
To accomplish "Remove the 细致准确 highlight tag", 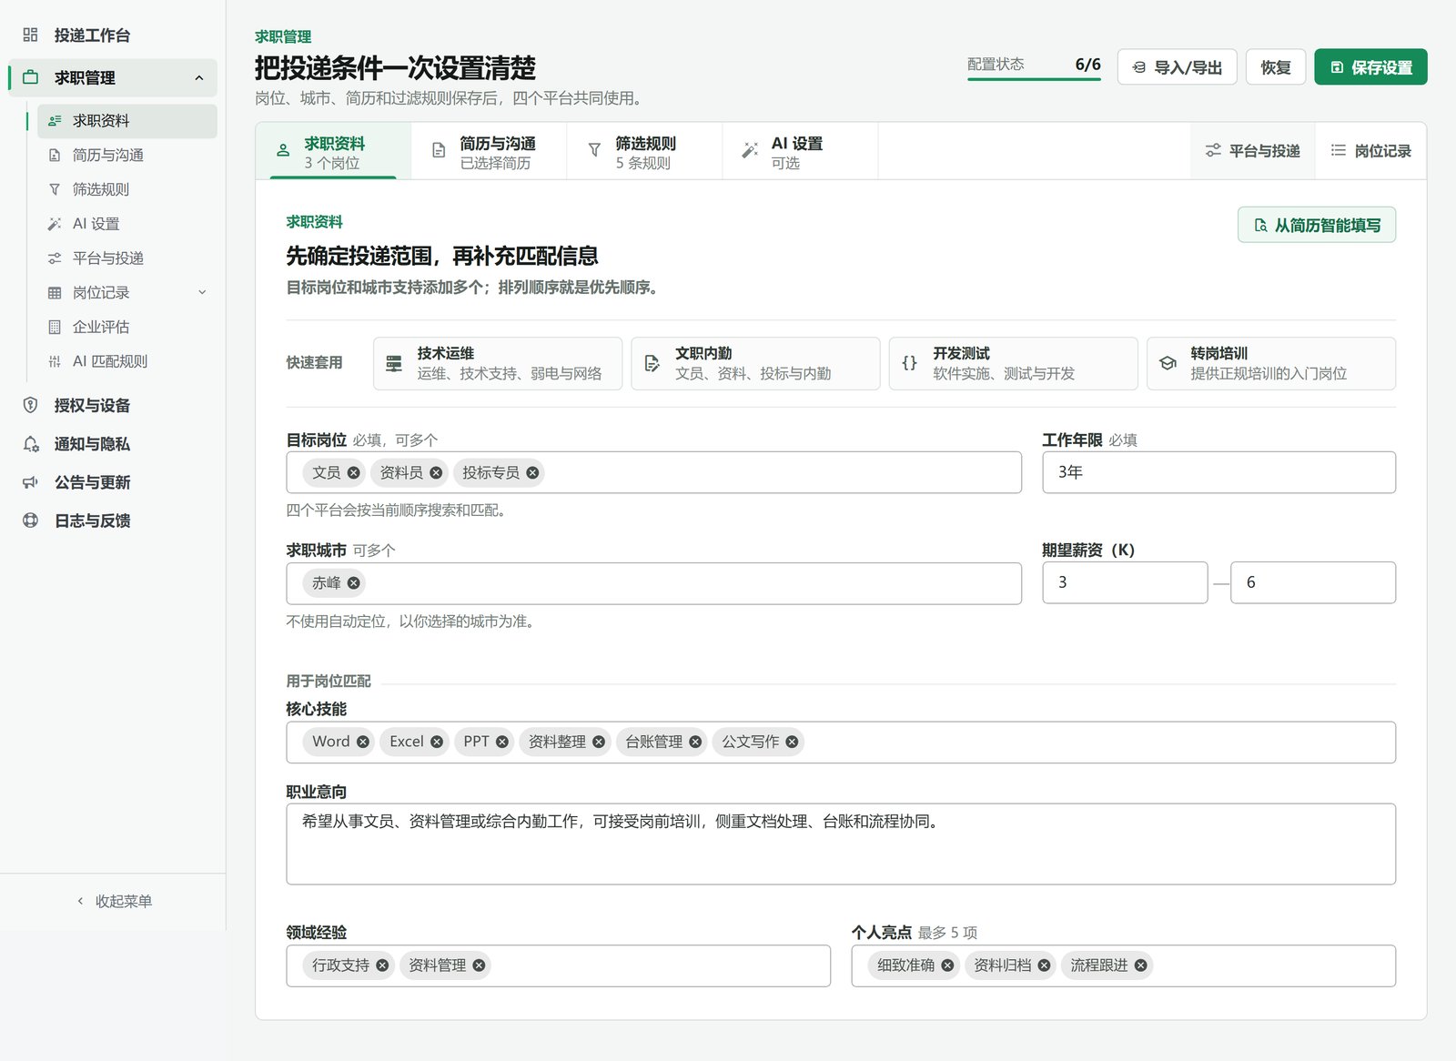I will 947,965.
